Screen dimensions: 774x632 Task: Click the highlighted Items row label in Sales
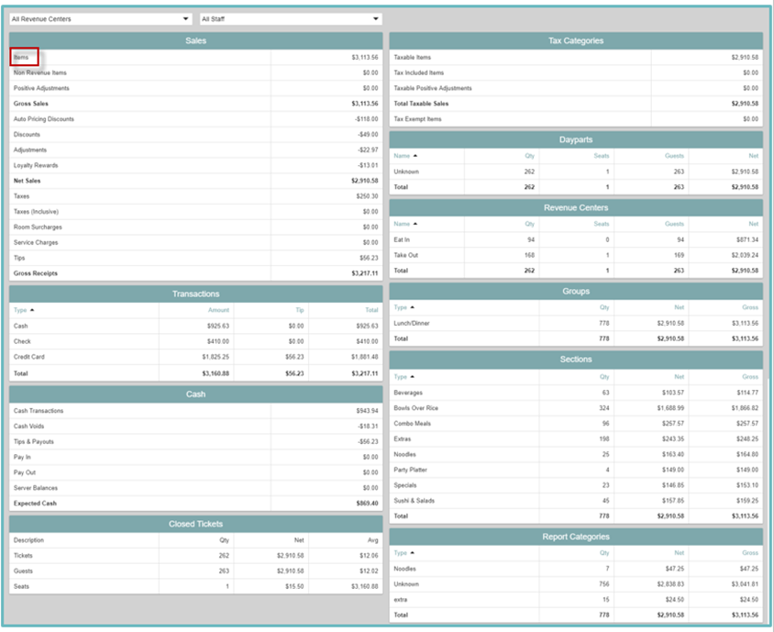tap(22, 57)
